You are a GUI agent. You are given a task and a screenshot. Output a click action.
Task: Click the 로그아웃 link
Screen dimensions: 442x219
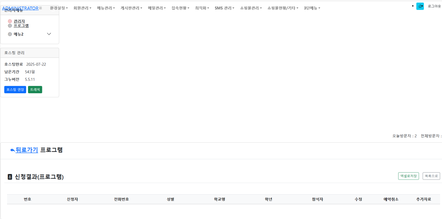(x=435, y=6)
